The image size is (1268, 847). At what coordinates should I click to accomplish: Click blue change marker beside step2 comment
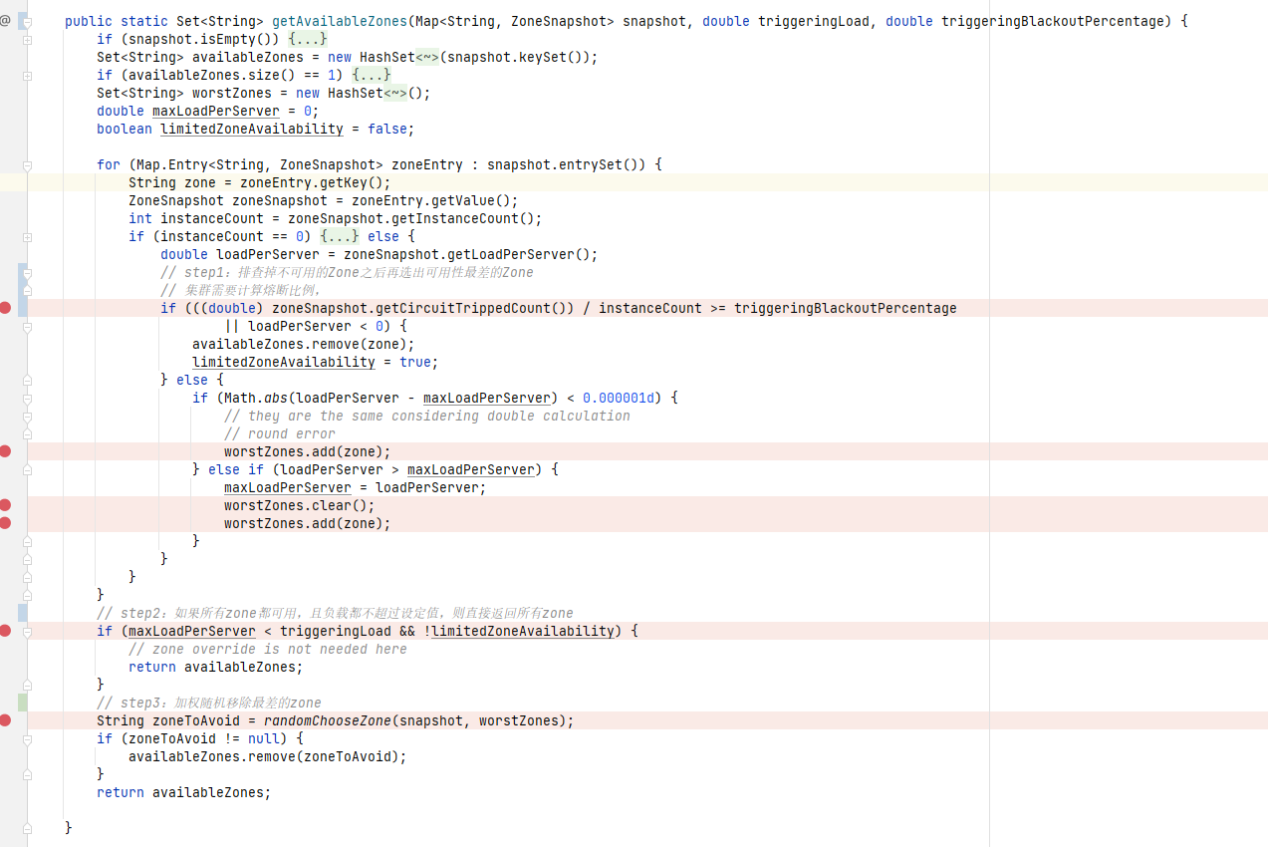23,613
